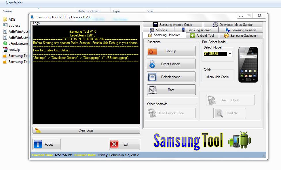Exit the Samsung Tool
Screen dimensions: 281x170
(x=124, y=144)
